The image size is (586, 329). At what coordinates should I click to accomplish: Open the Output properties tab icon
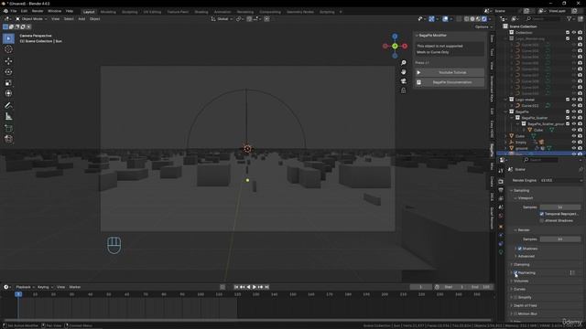point(501,190)
